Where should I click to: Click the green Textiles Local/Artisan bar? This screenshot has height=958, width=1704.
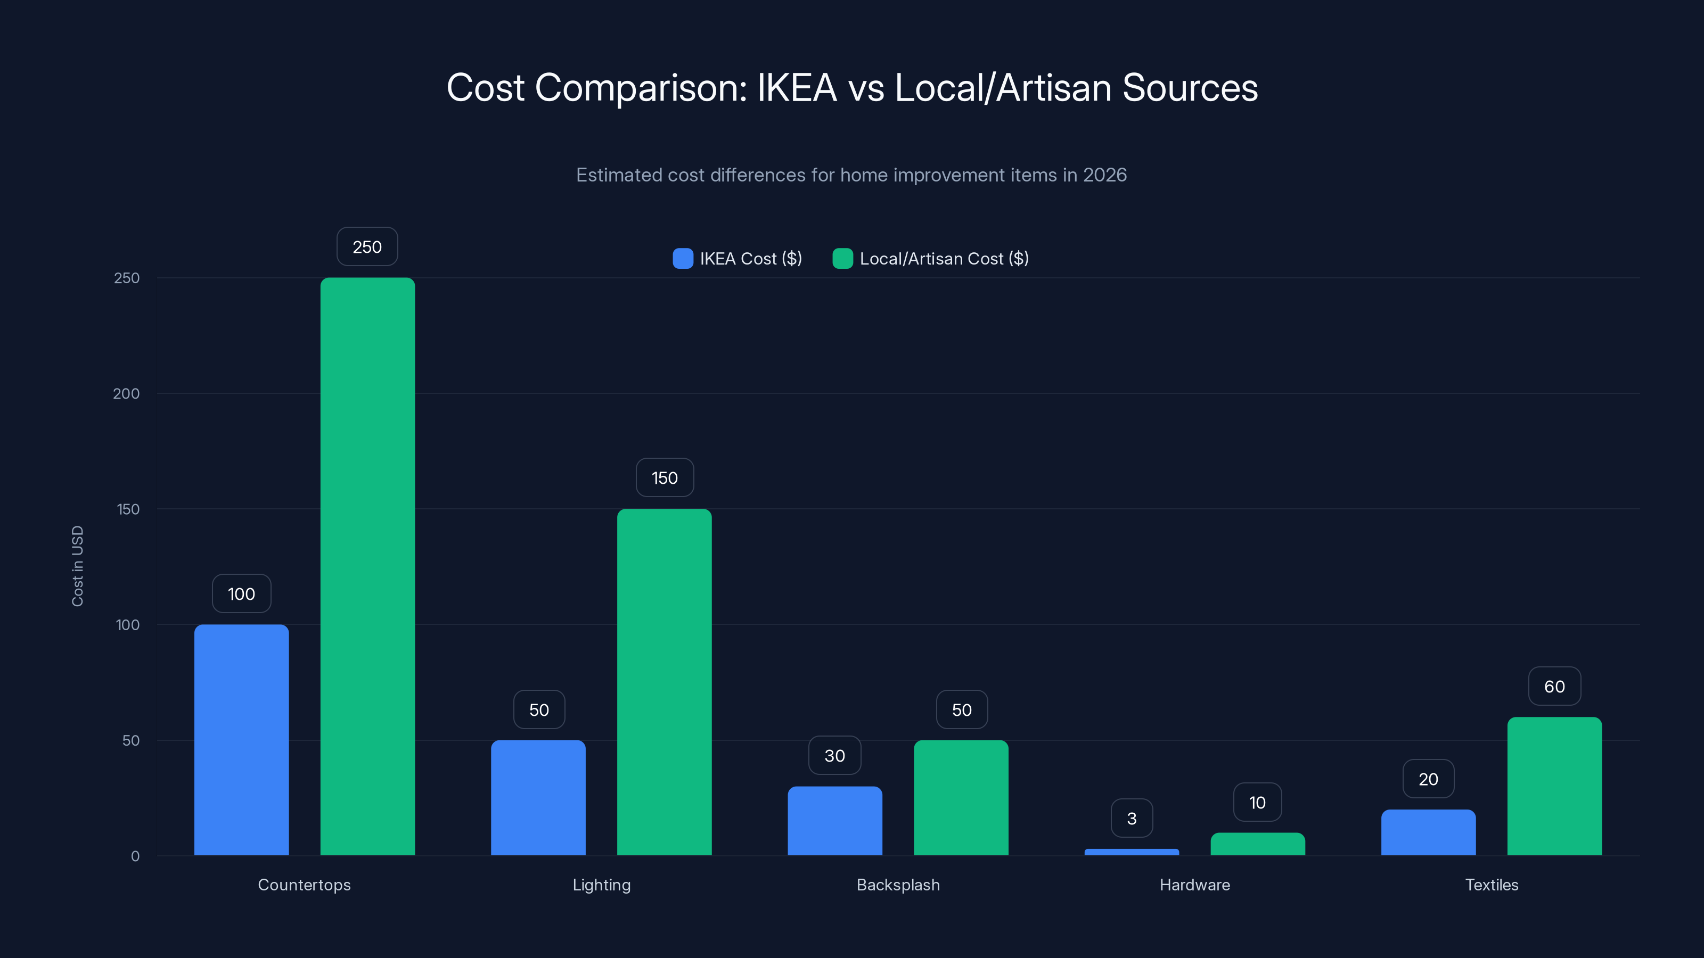1555,786
